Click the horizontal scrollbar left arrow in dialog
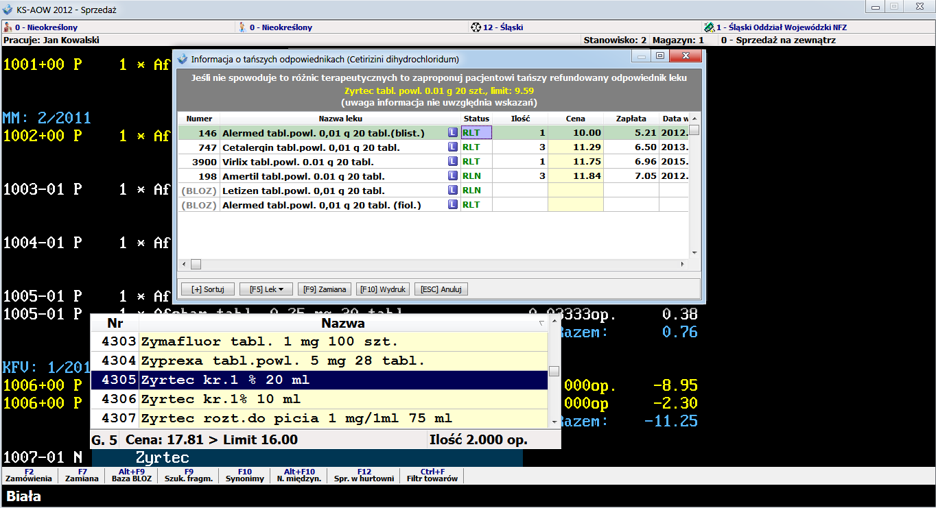 click(184, 264)
